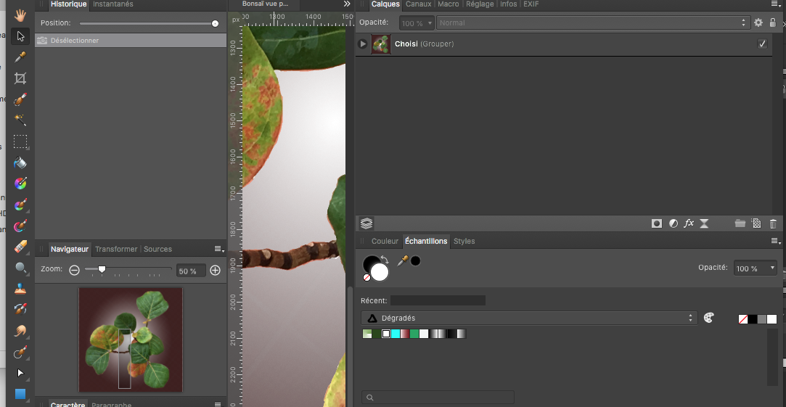Open the Paragraphe tab
786x407 pixels.
tap(111, 404)
